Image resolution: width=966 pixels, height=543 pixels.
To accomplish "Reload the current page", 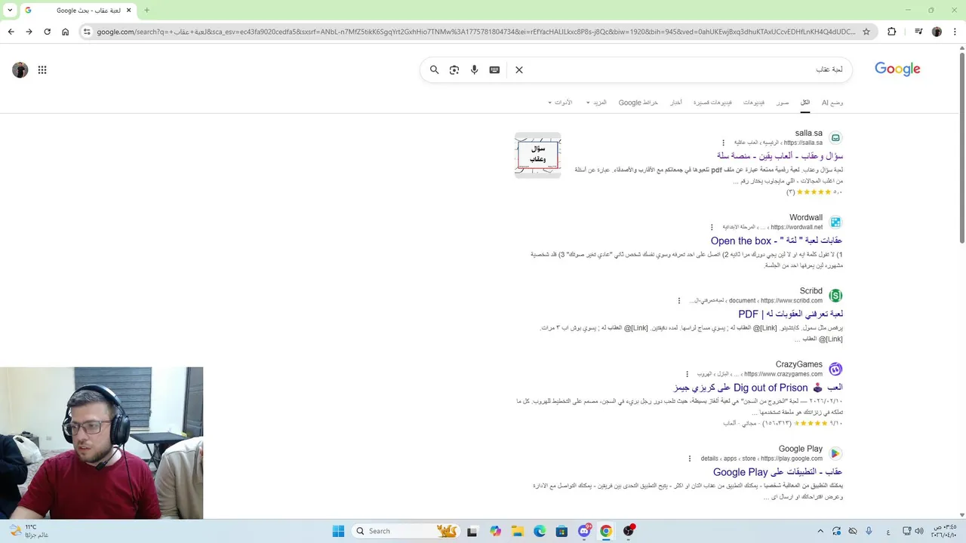I will point(48,32).
